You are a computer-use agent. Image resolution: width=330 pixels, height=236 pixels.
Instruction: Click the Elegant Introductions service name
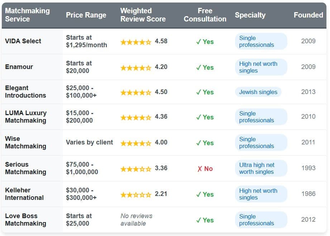pyautogui.click(x=25, y=92)
